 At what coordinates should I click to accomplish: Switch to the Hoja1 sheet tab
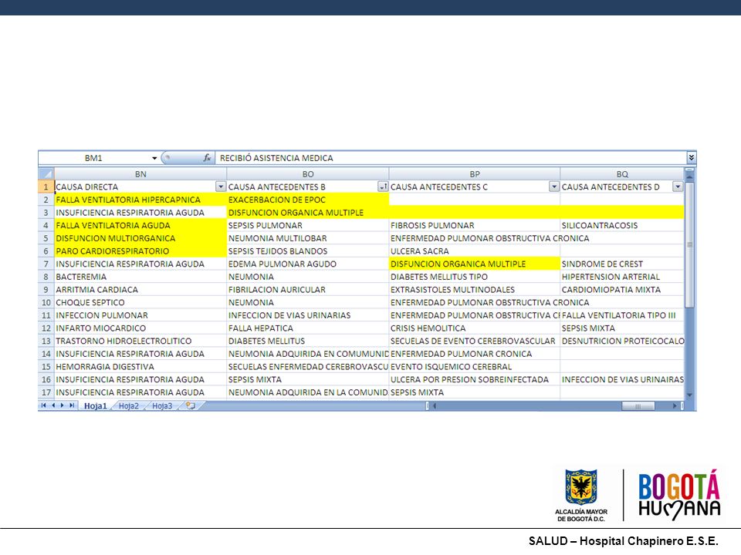(x=95, y=406)
